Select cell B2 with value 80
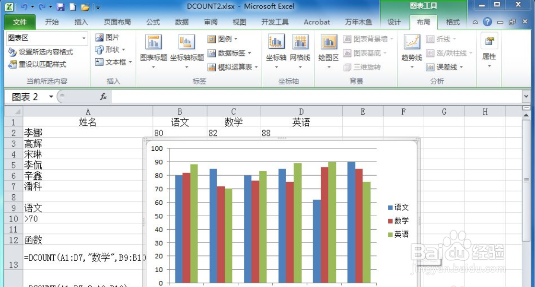The image size is (535, 287). (x=180, y=133)
